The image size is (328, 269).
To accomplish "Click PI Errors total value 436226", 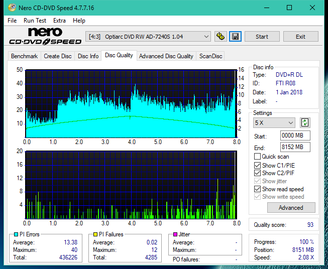I will point(68,257).
